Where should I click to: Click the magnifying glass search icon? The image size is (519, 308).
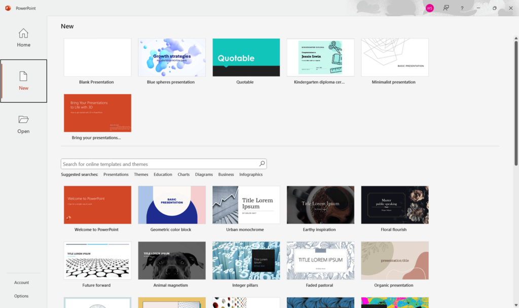(x=262, y=163)
